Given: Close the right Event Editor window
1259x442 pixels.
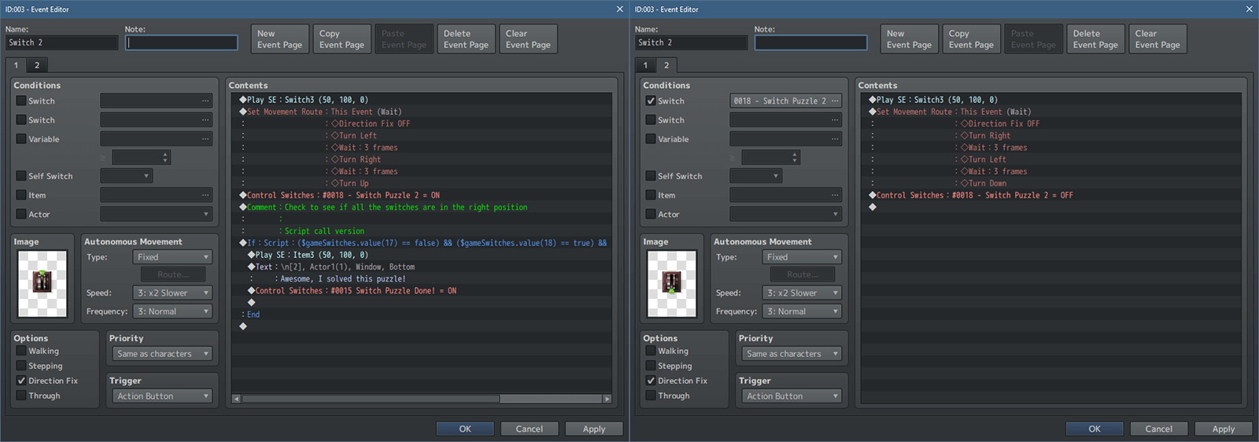Looking at the screenshot, I should point(1249,9).
